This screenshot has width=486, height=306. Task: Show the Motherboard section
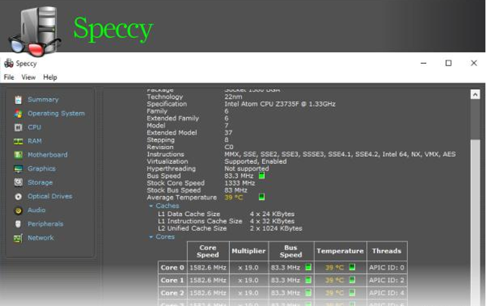click(x=47, y=155)
